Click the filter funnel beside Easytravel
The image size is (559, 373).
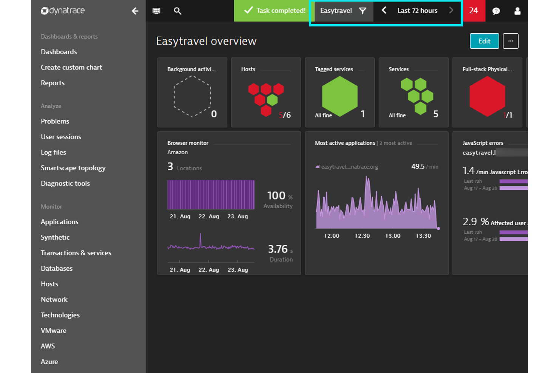click(x=362, y=11)
